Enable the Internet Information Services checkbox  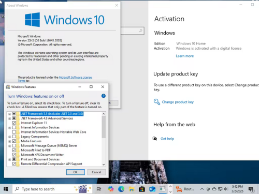14,127
